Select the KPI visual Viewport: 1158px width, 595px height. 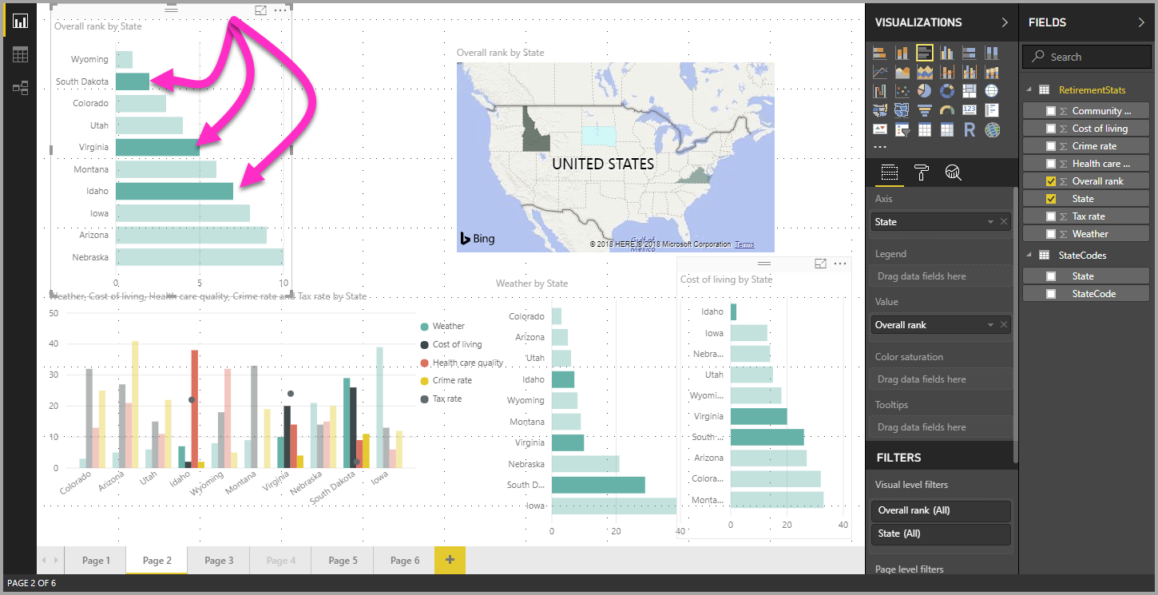(880, 129)
